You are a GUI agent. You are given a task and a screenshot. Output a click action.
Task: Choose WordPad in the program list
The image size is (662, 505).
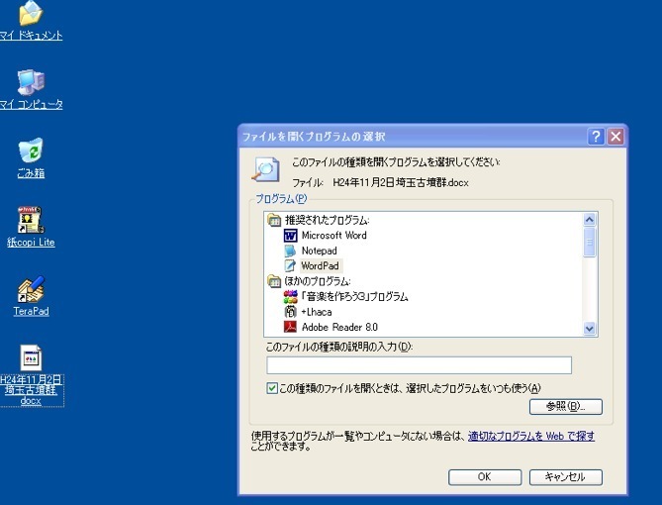click(320, 265)
